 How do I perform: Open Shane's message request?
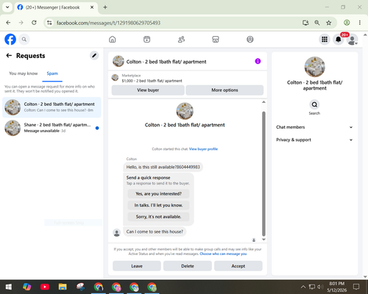(52, 128)
